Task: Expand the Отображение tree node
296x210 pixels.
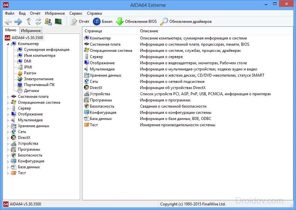Action: [x=8, y=114]
